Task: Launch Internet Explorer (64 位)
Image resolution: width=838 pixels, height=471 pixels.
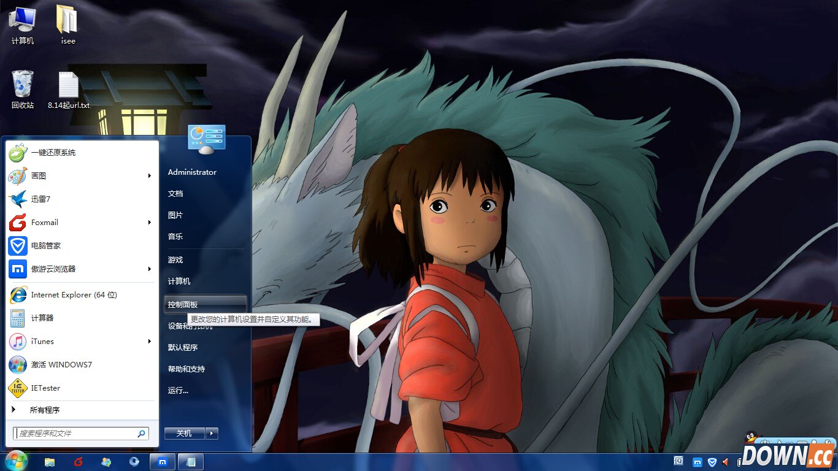Action: click(74, 295)
